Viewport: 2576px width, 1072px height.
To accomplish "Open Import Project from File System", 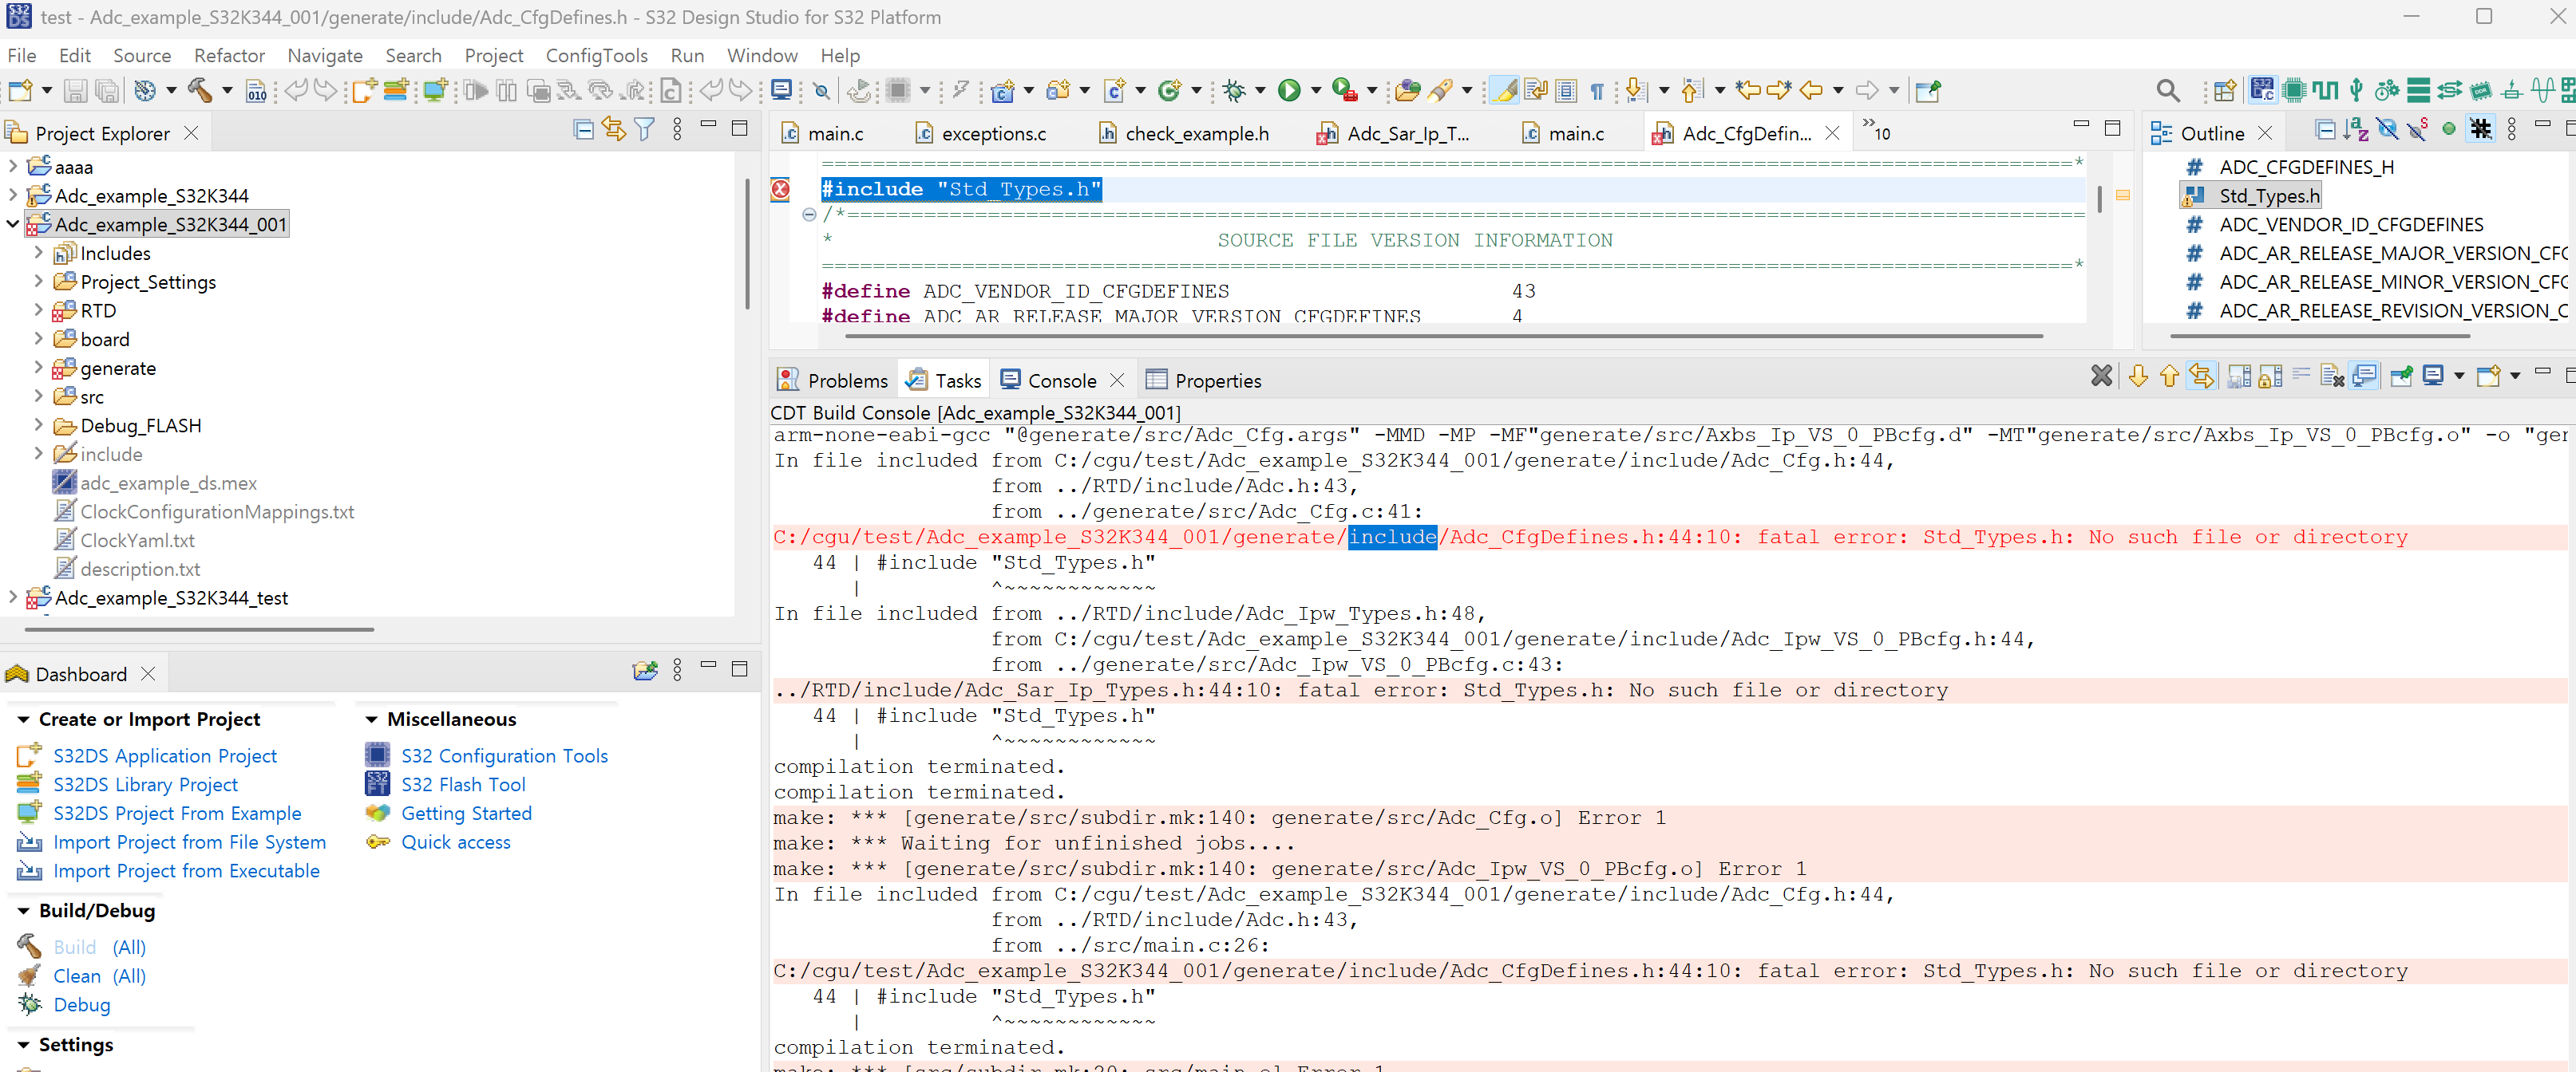I will tap(189, 841).
